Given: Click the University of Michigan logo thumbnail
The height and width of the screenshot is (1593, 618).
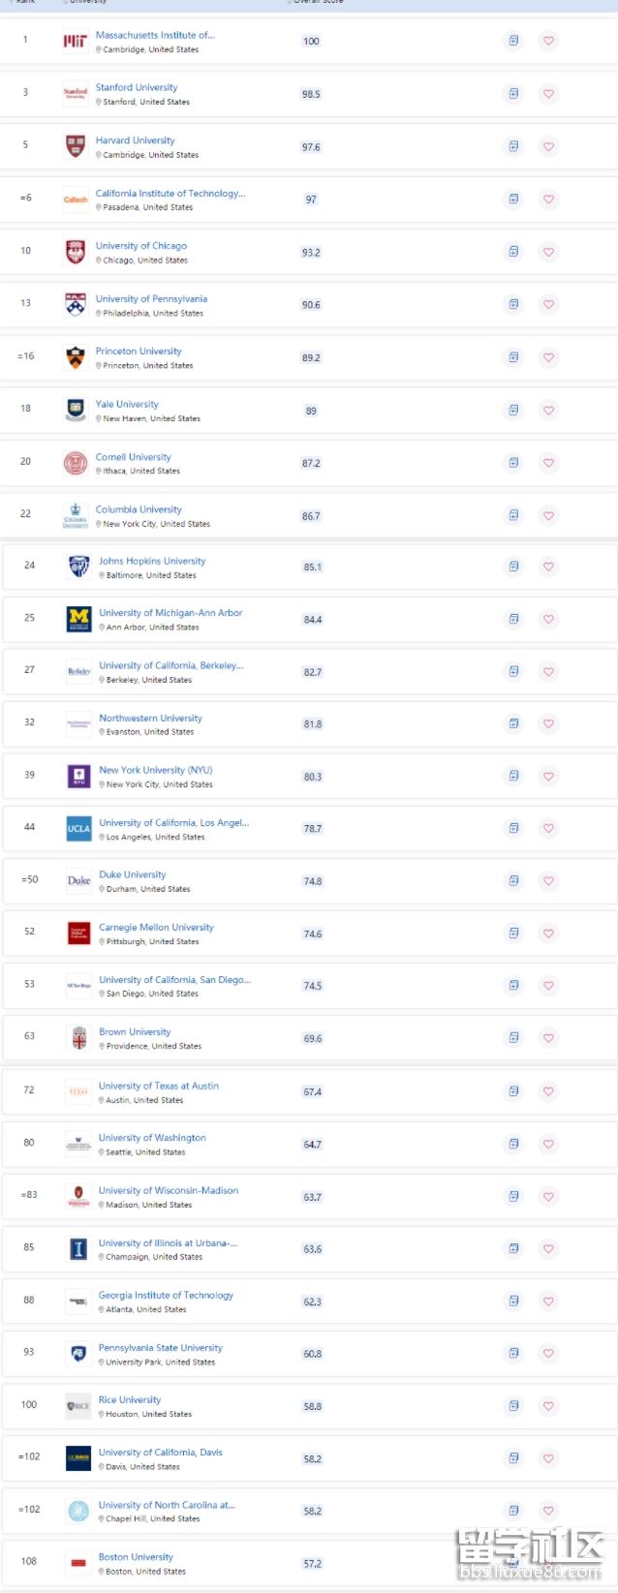Looking at the screenshot, I should point(78,619).
